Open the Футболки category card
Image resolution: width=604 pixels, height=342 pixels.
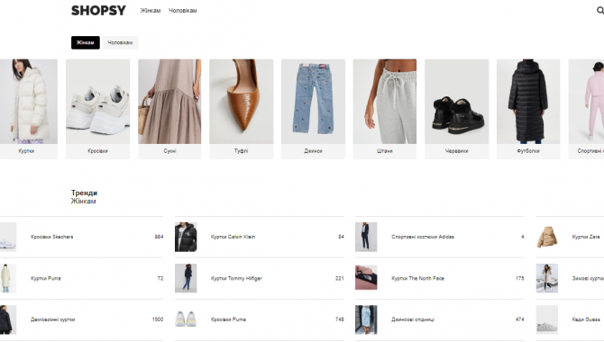pos(528,109)
